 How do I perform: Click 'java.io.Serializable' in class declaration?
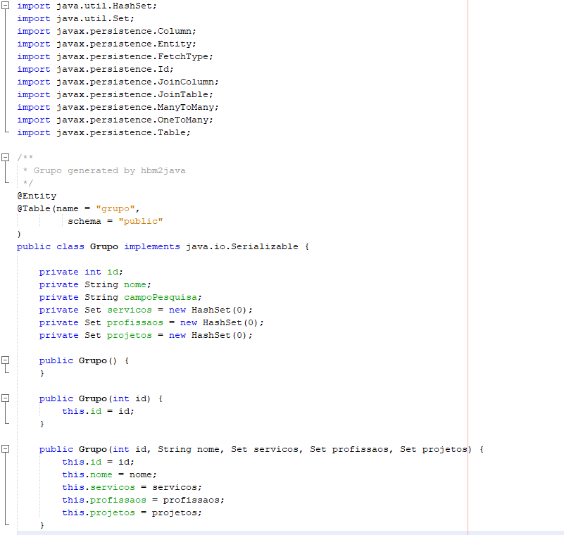point(242,246)
